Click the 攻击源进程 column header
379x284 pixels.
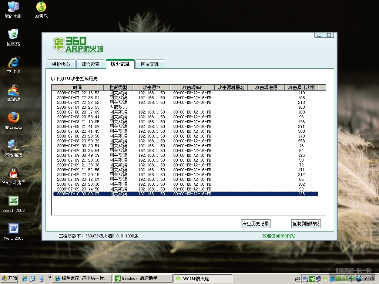coord(266,87)
